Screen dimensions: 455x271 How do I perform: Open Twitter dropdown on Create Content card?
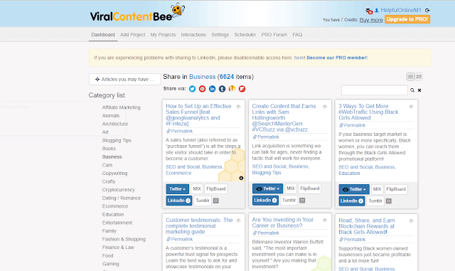pos(267,188)
